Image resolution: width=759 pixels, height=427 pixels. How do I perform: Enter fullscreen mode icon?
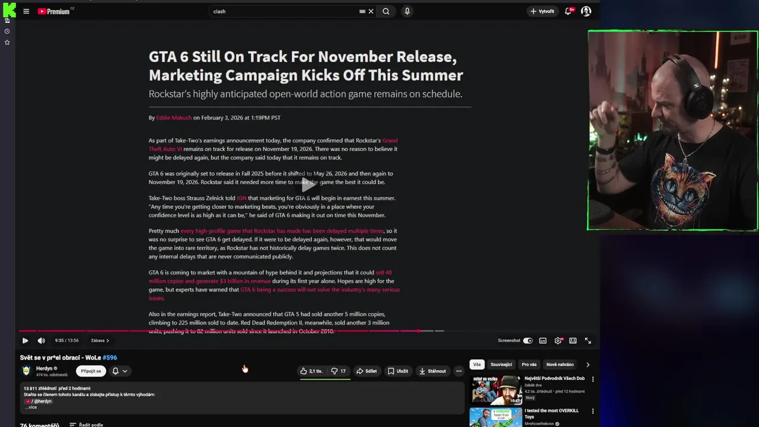coord(588,340)
